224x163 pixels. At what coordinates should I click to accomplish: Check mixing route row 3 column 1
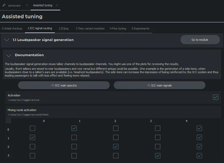click(74, 156)
